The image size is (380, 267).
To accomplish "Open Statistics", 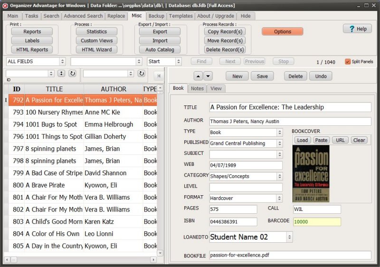I will click(97, 32).
